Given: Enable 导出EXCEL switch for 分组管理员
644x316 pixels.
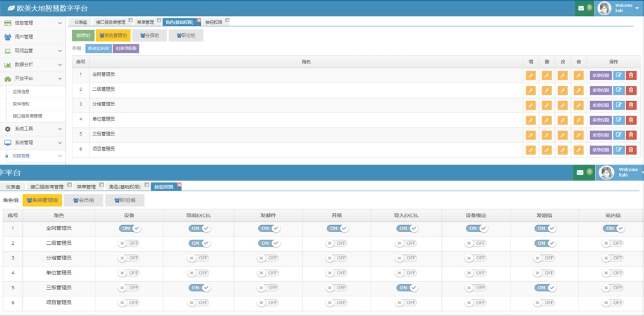Looking at the screenshot, I should pos(198,258).
